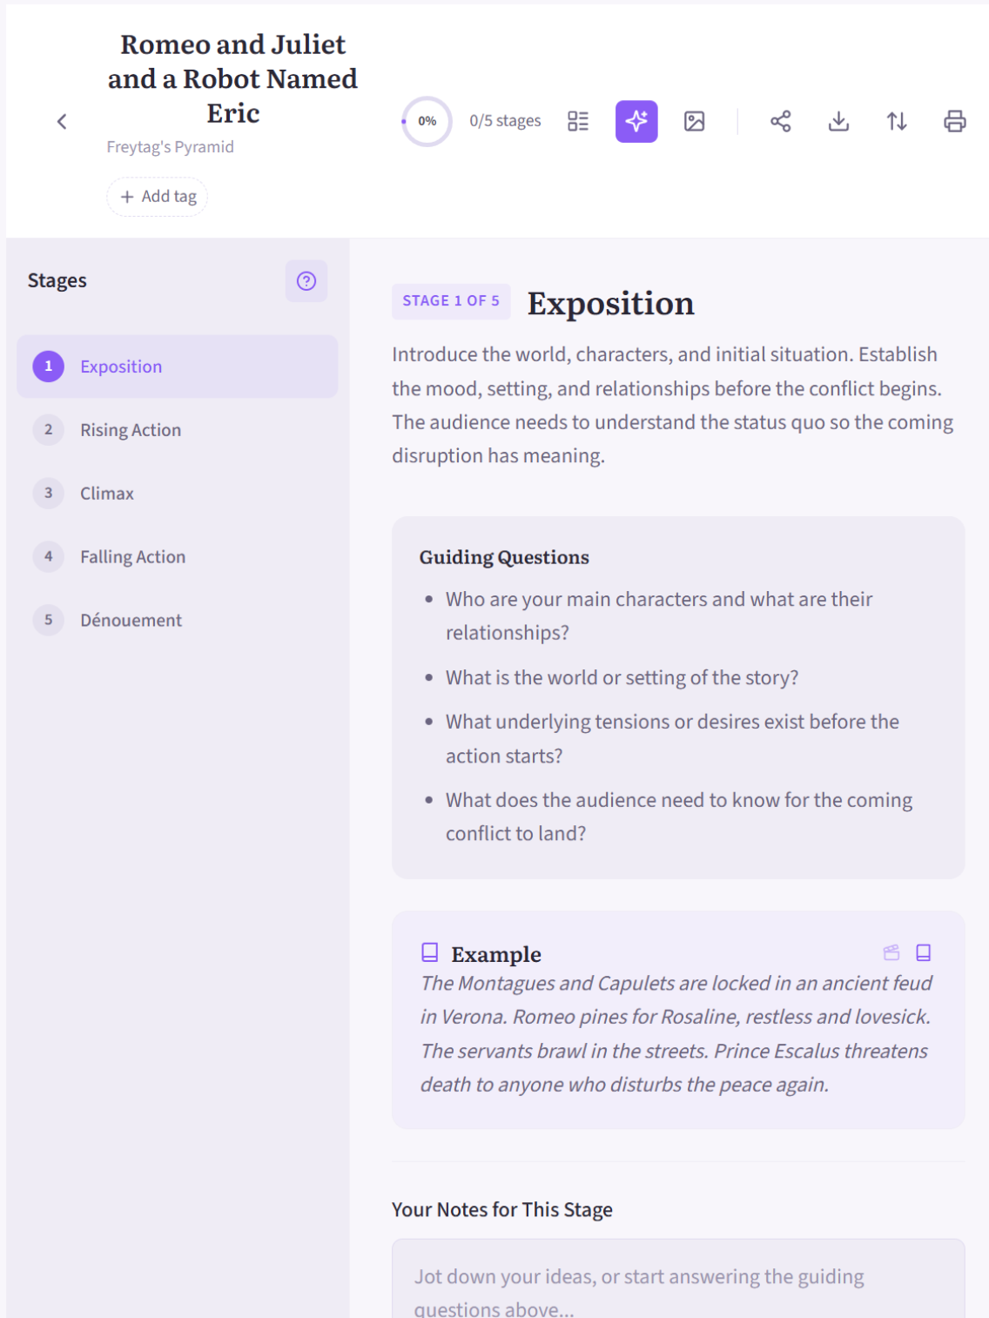Click the back arrow beside the title

pyautogui.click(x=62, y=122)
